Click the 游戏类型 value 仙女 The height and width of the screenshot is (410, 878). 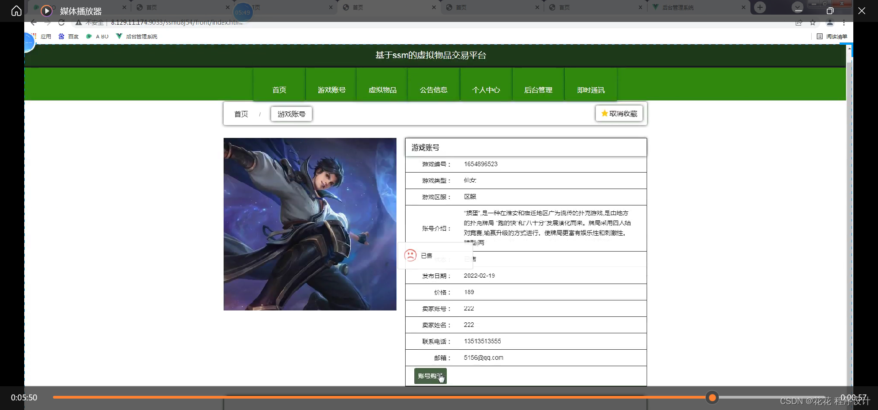(470, 180)
